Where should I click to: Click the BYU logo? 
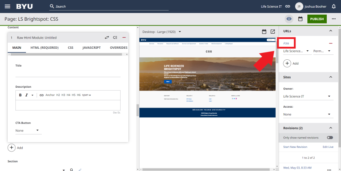coord(24,6)
